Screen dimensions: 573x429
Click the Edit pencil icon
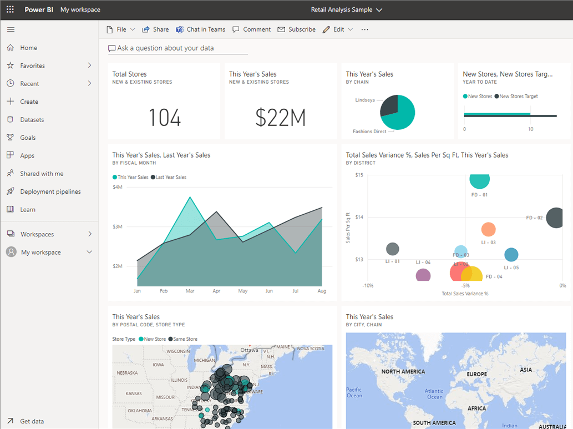[326, 29]
